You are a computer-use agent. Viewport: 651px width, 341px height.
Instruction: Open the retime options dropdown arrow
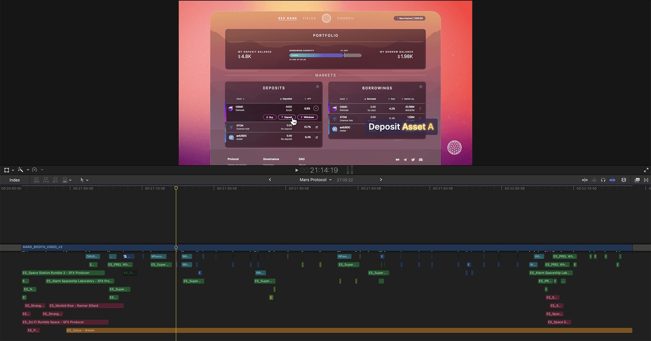pyautogui.click(x=42, y=170)
